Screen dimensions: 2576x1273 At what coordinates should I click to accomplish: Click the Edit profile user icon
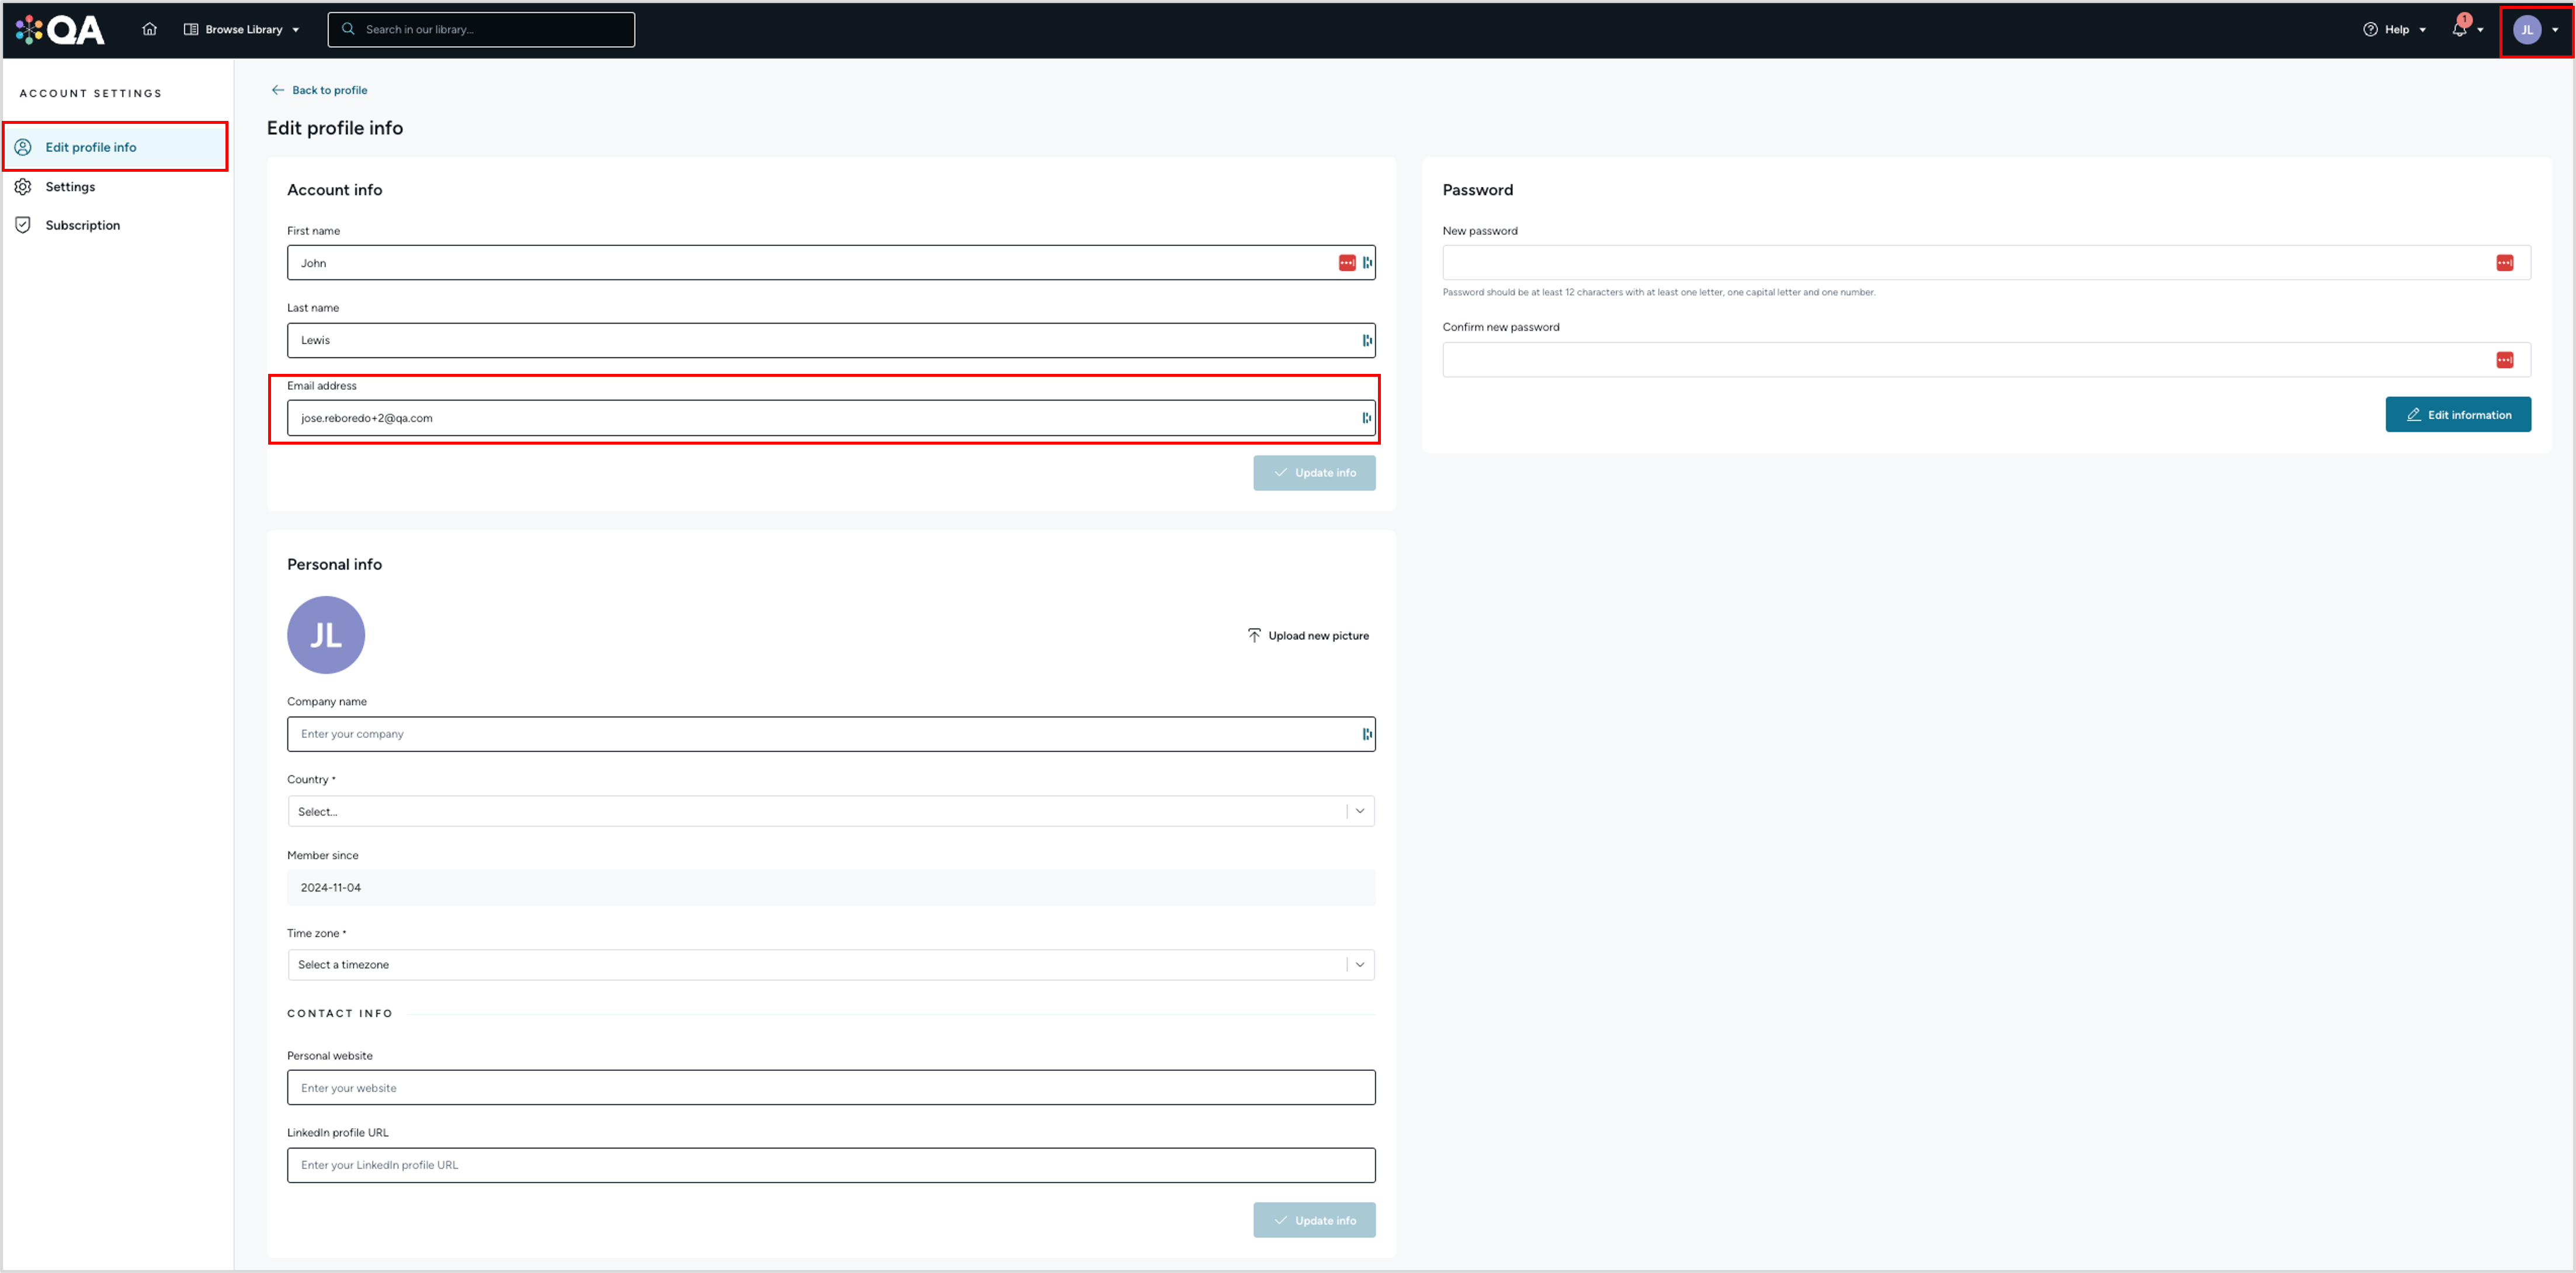click(23, 147)
